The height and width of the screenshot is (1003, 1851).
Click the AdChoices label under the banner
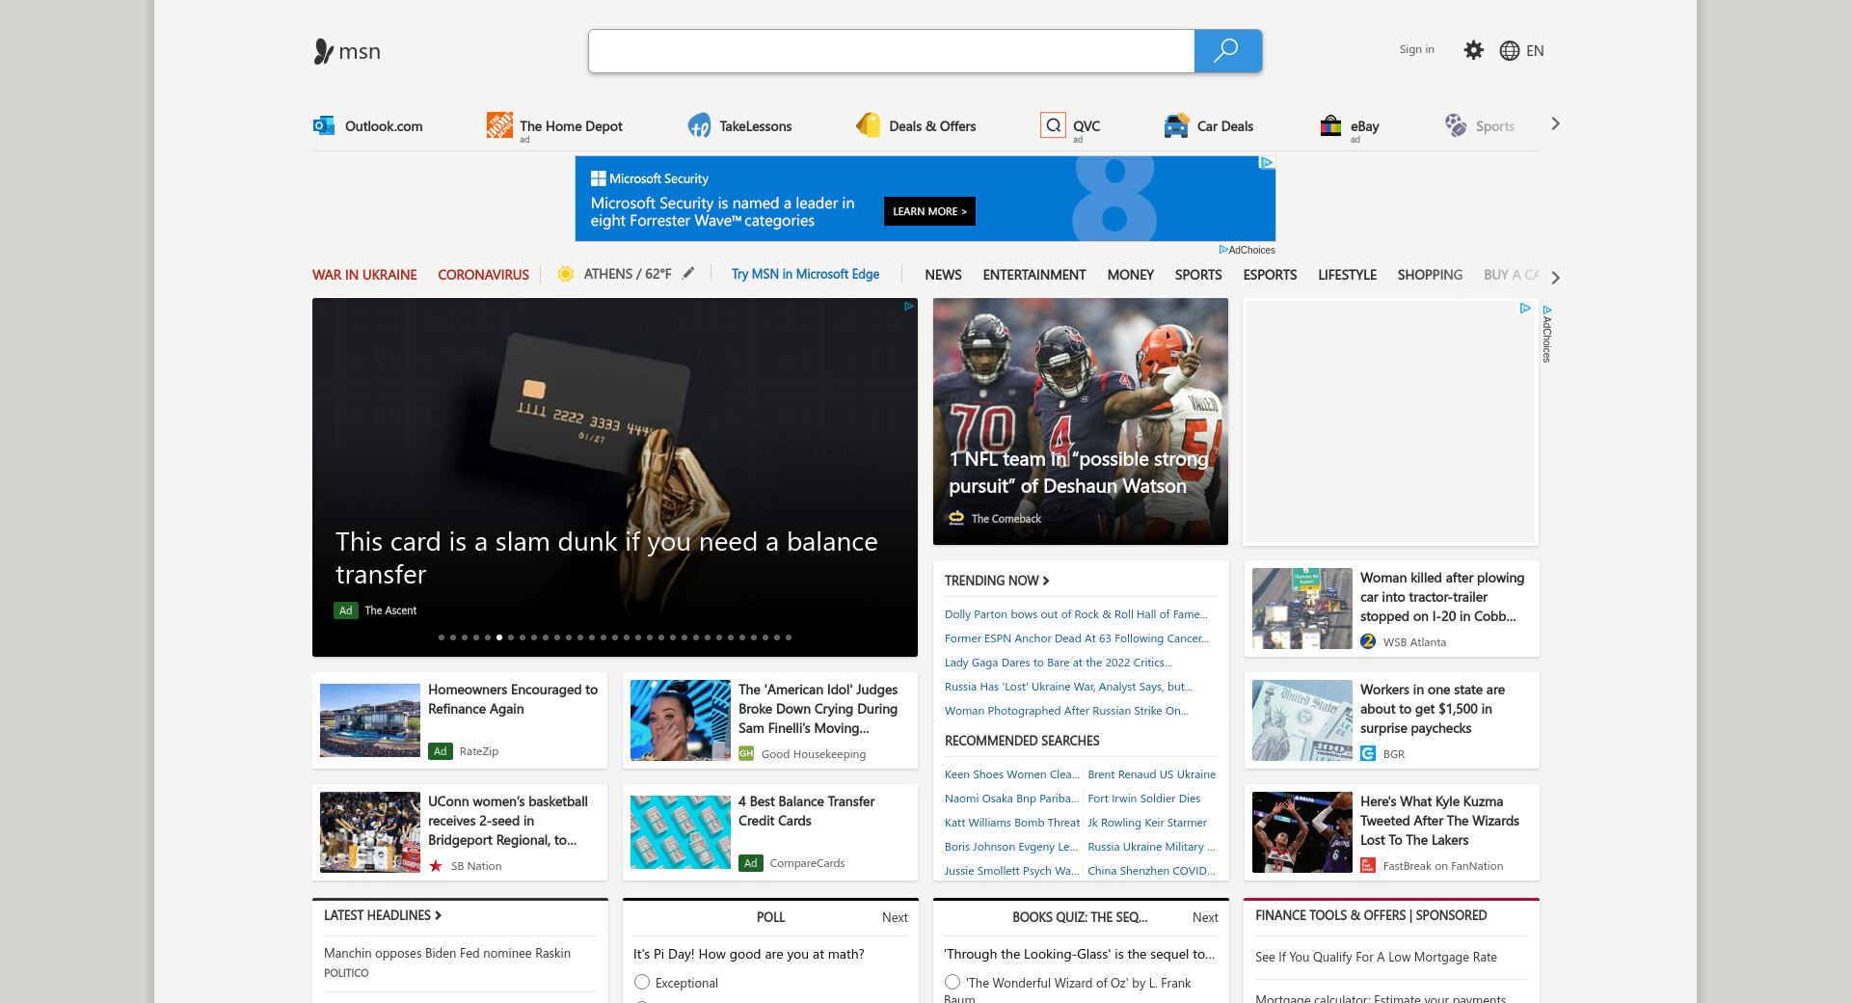(x=1247, y=250)
